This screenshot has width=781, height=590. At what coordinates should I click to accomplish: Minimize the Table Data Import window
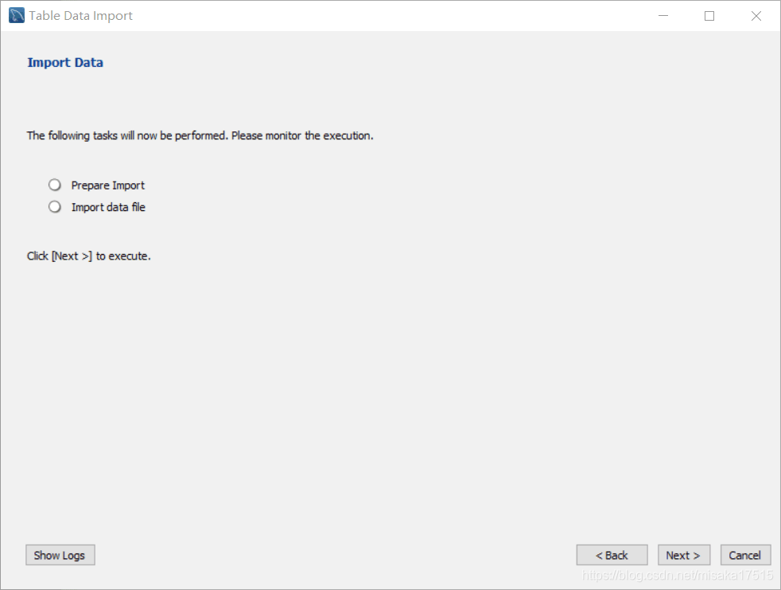(x=663, y=16)
